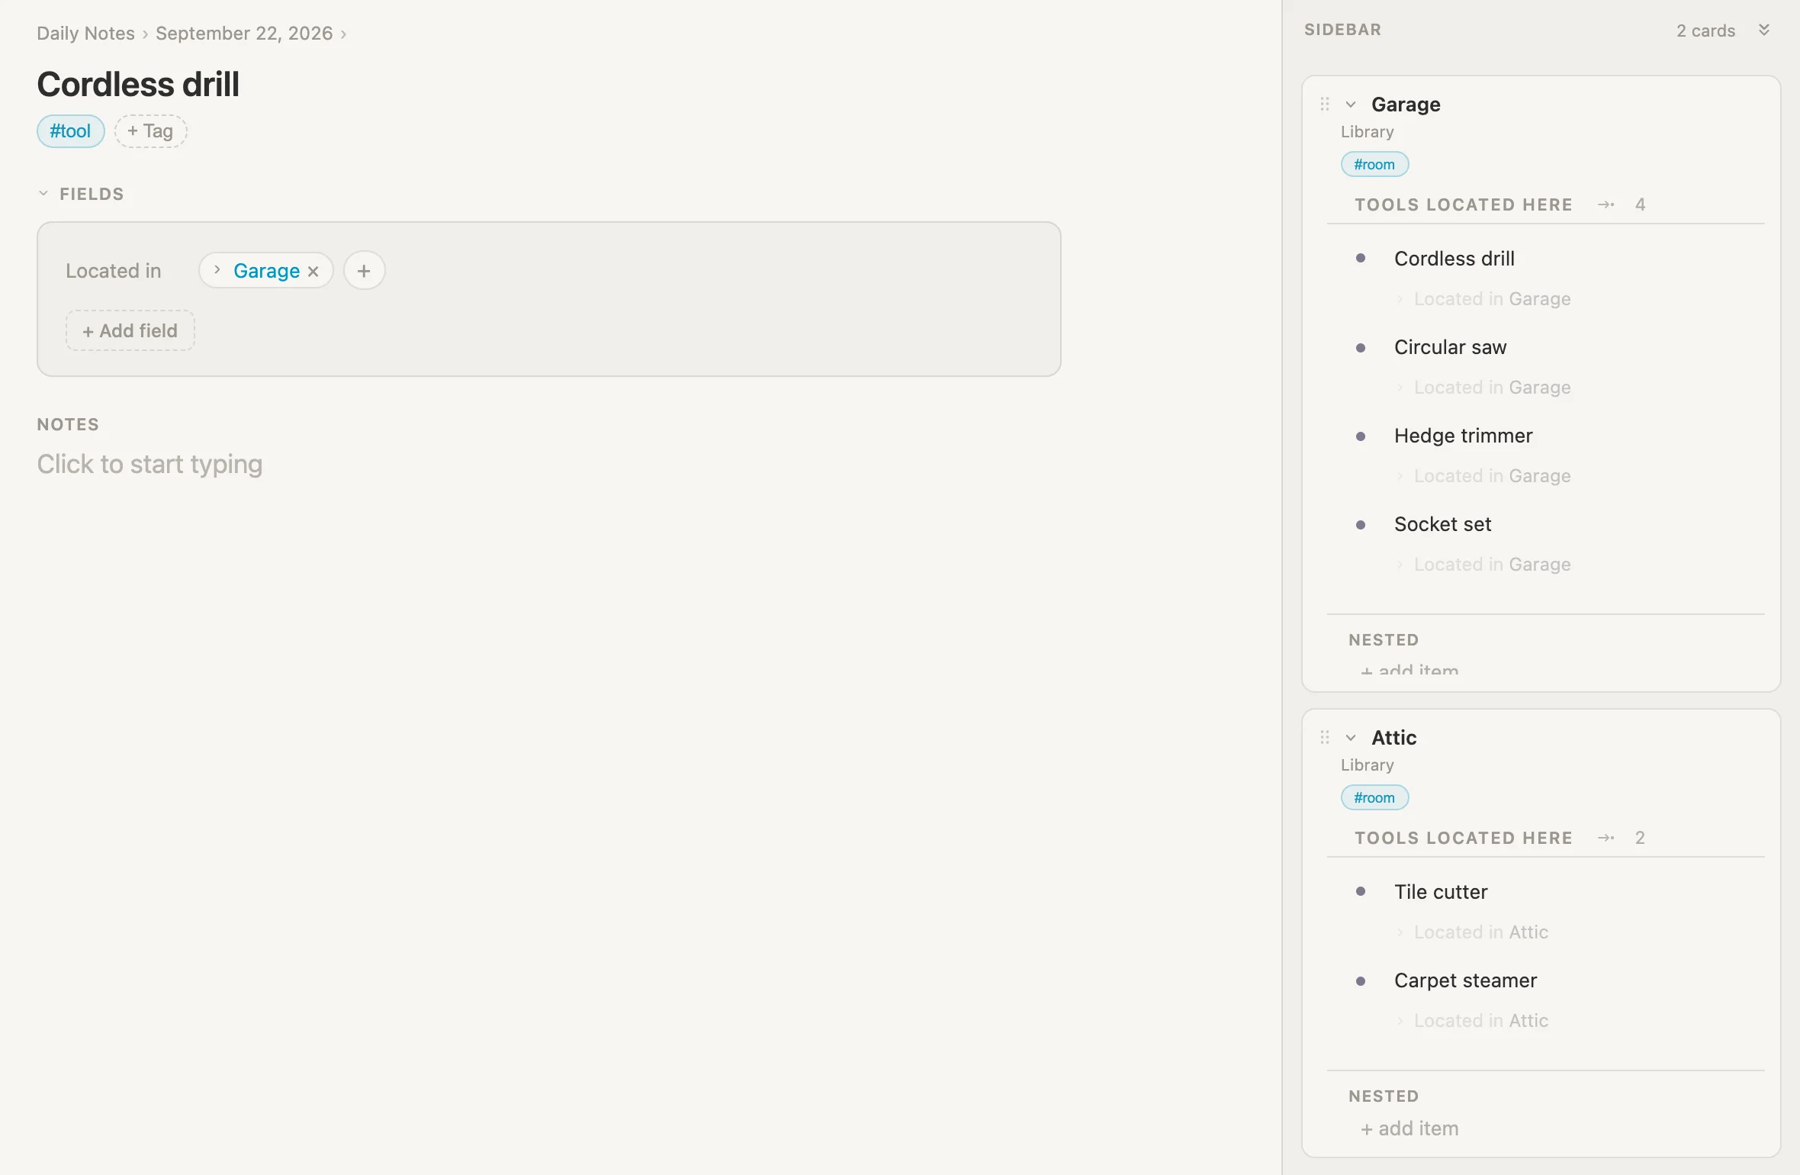Add another value to Located in field
The height and width of the screenshot is (1175, 1800).
pyautogui.click(x=364, y=271)
